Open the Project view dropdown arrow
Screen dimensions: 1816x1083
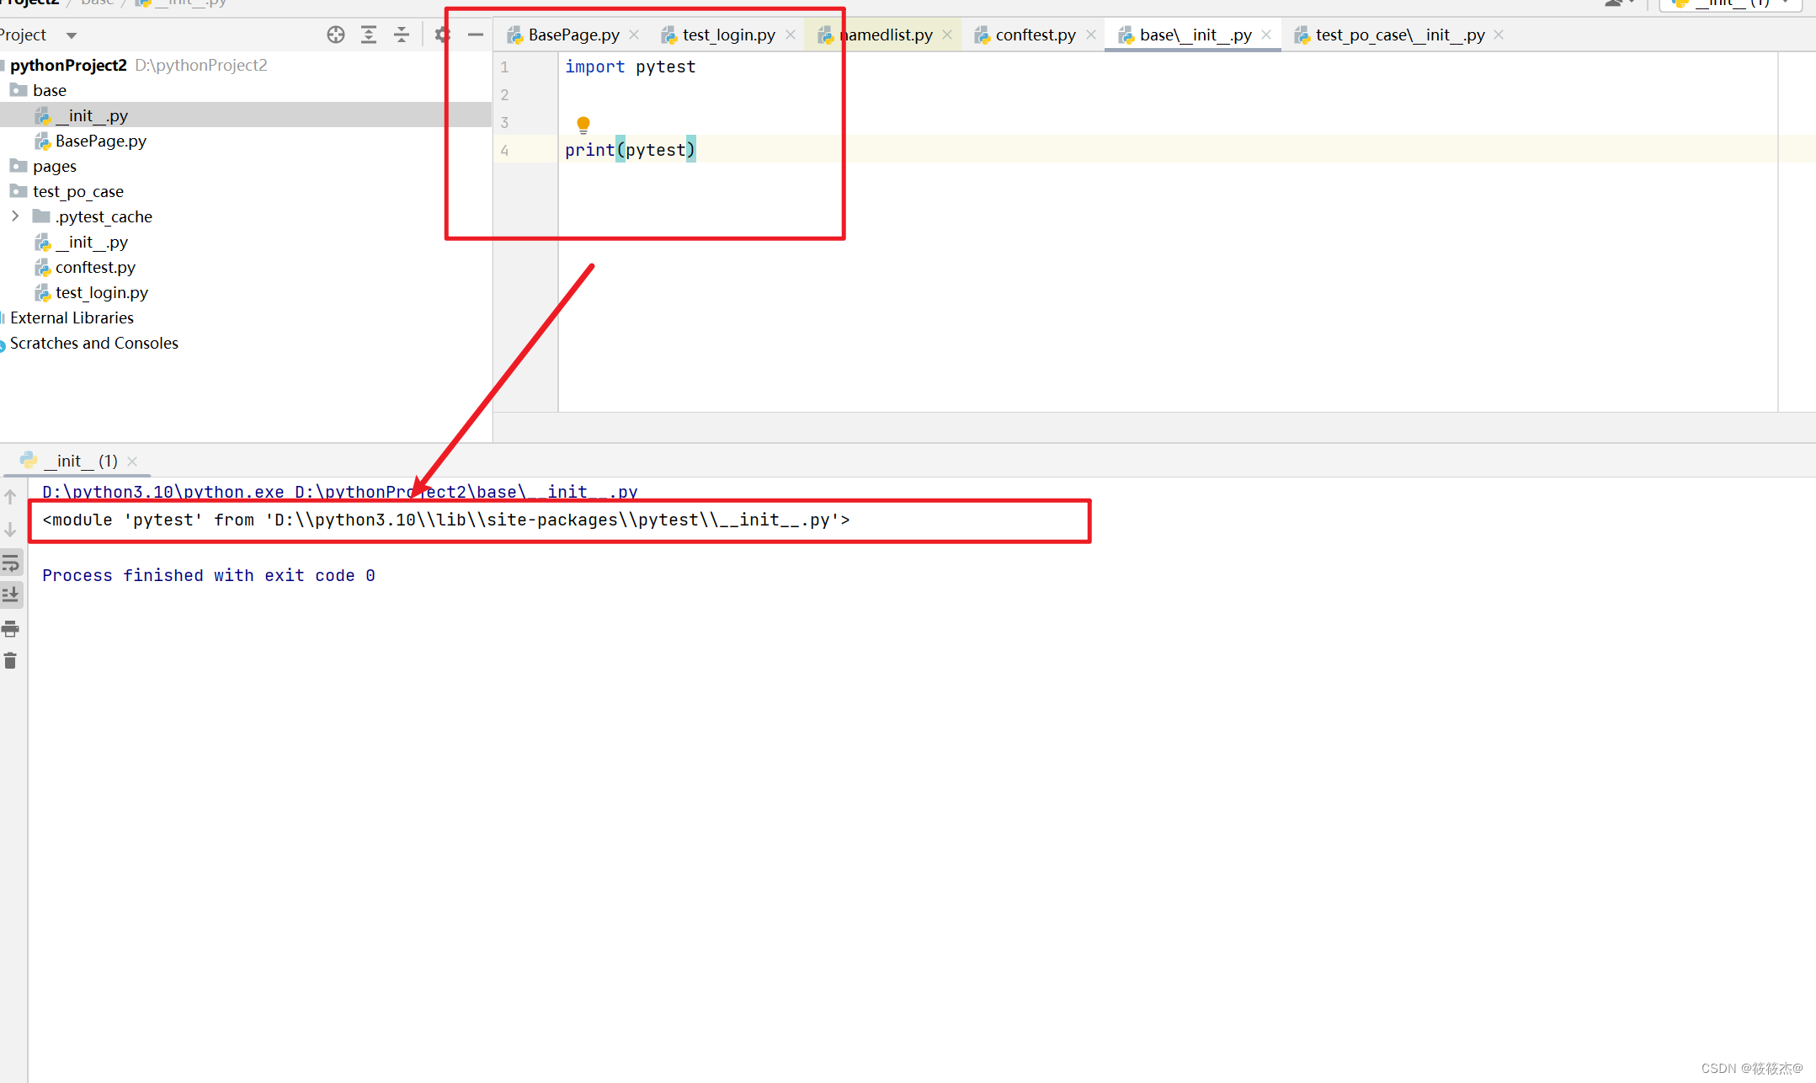pos(72,35)
